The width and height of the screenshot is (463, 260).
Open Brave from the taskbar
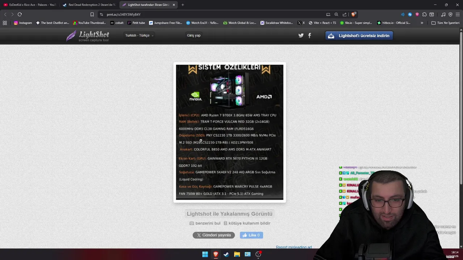coord(216,254)
